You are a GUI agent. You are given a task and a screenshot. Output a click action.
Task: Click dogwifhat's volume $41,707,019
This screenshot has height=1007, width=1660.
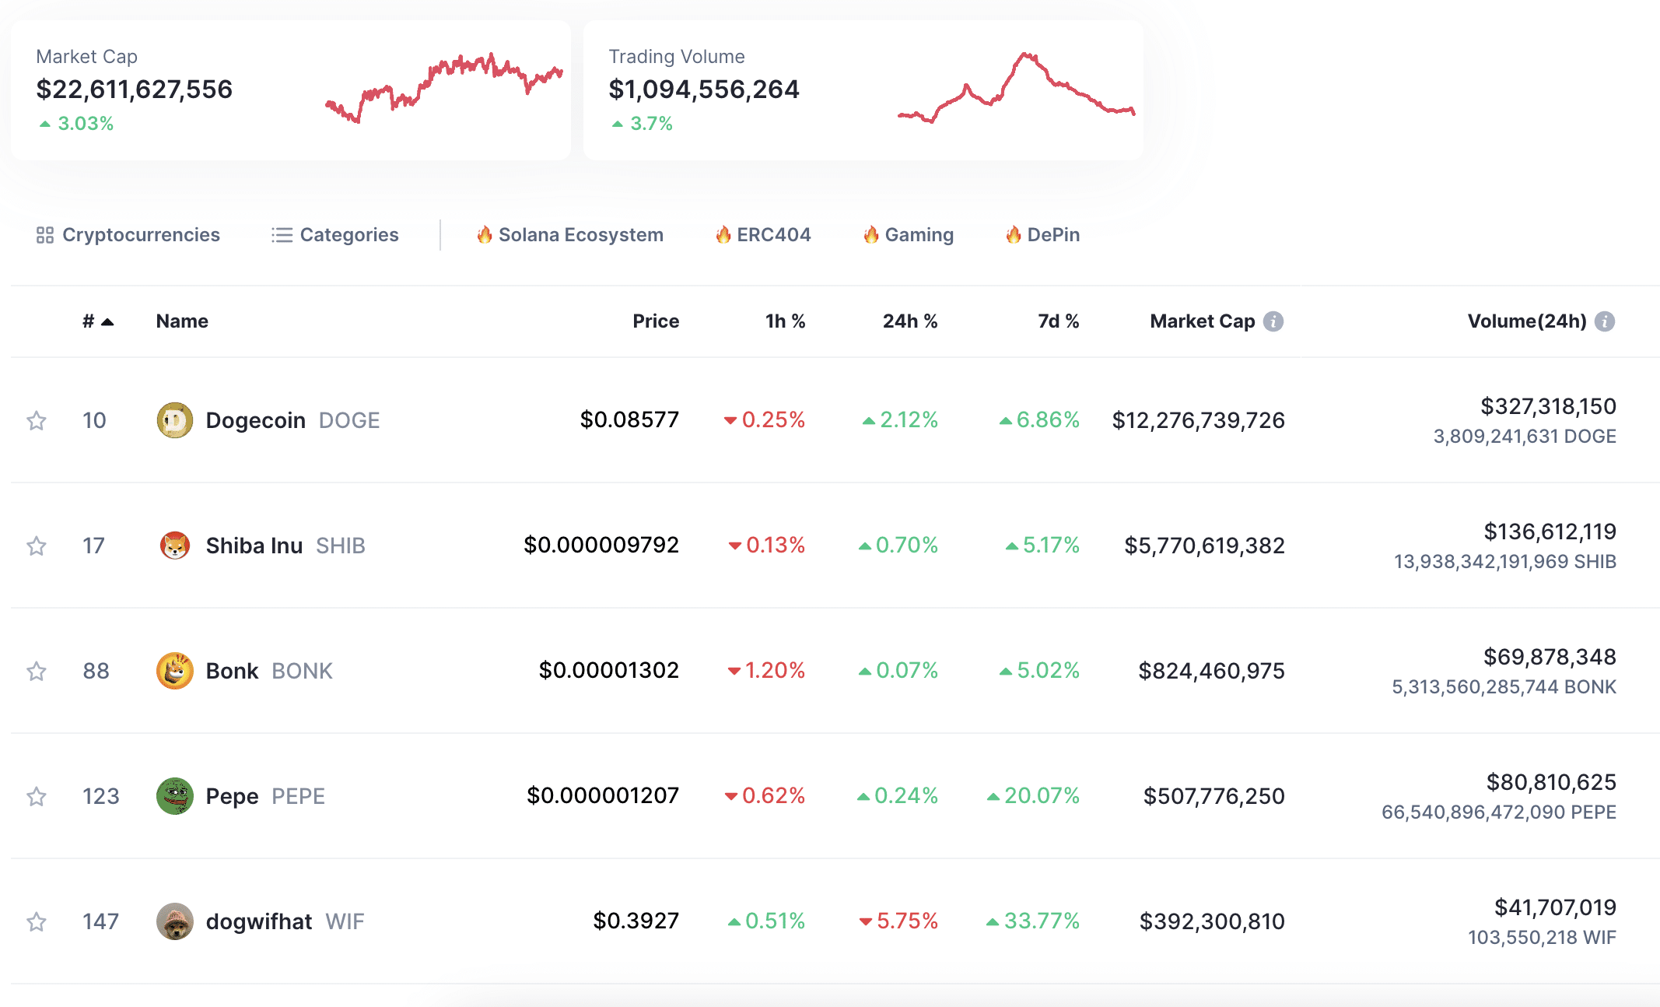click(x=1556, y=907)
